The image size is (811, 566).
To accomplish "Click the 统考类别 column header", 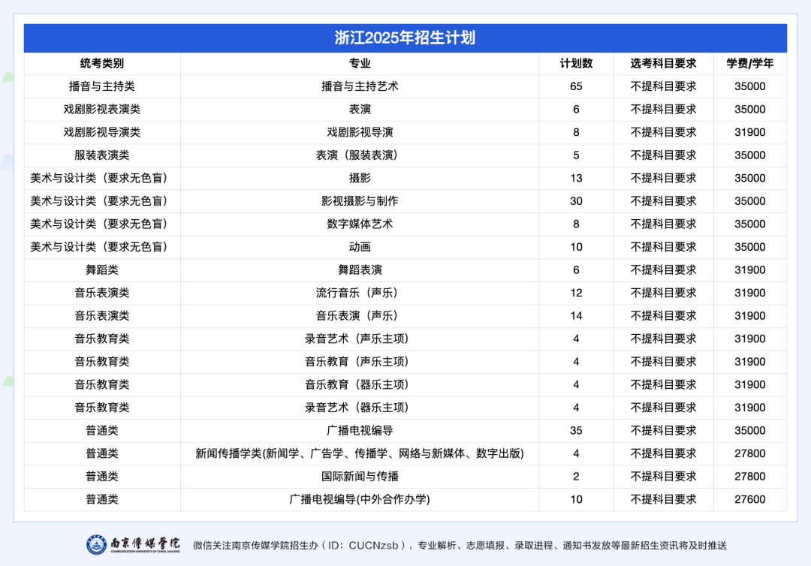I will coord(102,64).
